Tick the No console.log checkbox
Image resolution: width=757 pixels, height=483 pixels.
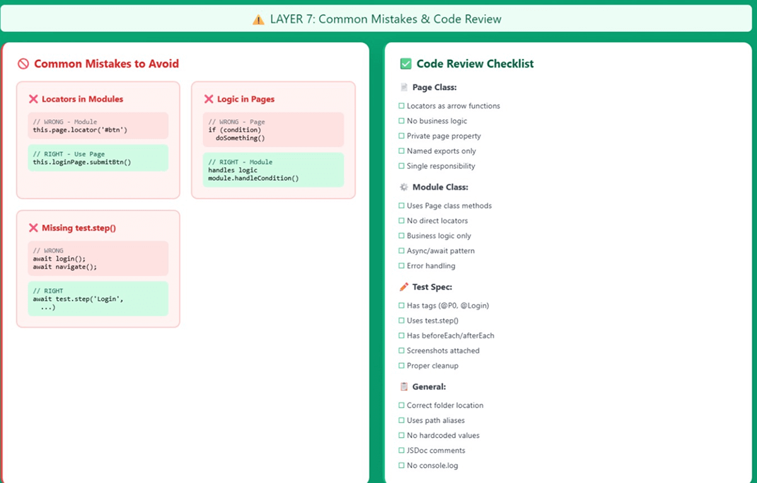(402, 465)
